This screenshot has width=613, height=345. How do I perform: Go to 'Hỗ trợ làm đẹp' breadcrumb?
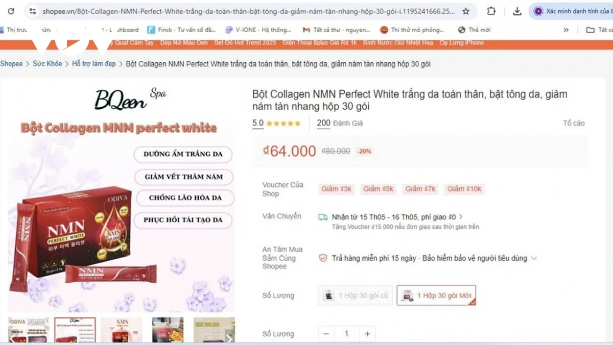tap(94, 64)
